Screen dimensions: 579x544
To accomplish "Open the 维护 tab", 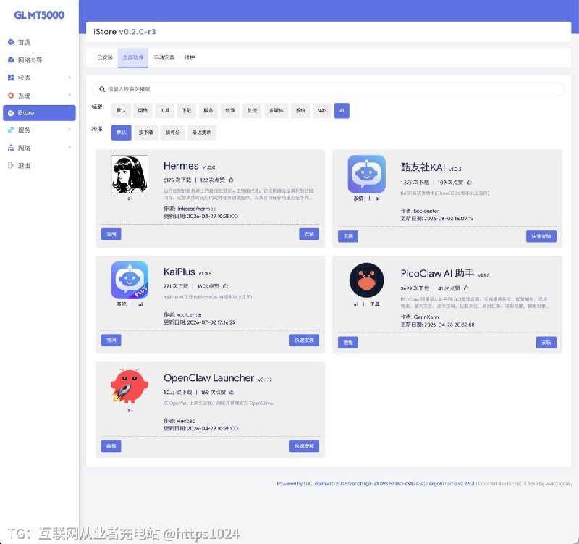I will coord(190,58).
